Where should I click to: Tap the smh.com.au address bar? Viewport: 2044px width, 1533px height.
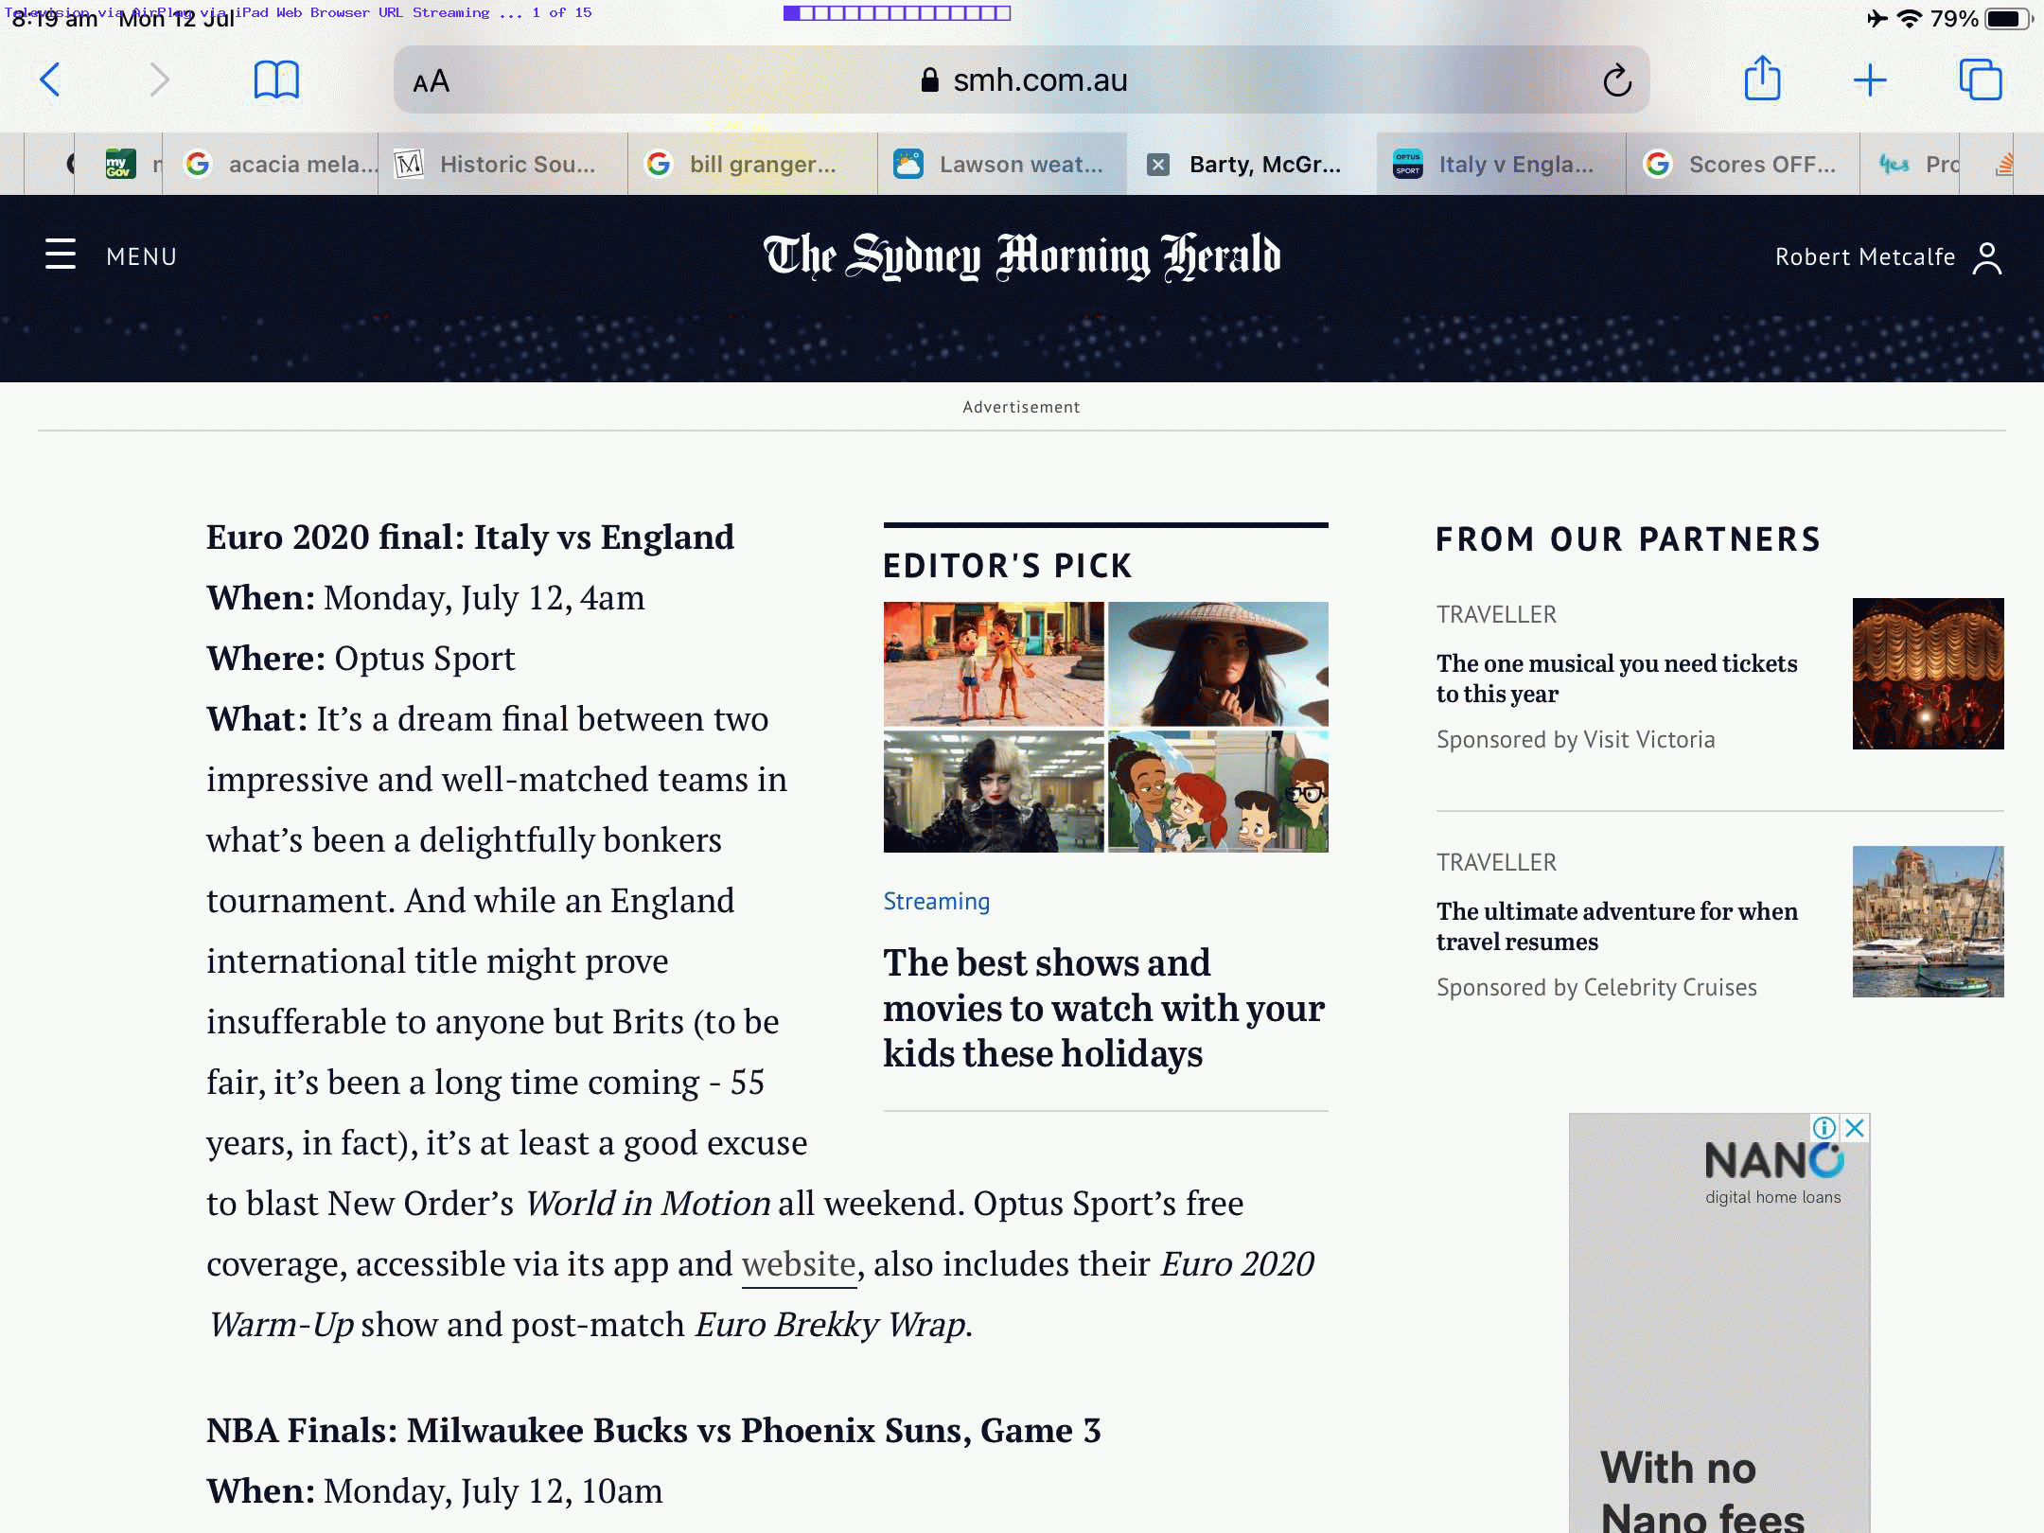(1022, 80)
